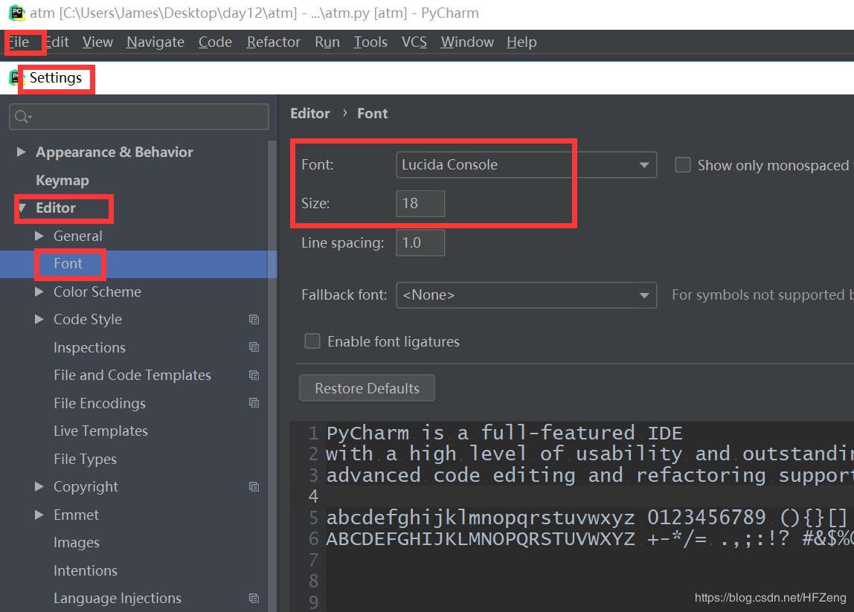Expand the Appearance & Behavior section
Screen dimensions: 854x612
click(22, 152)
